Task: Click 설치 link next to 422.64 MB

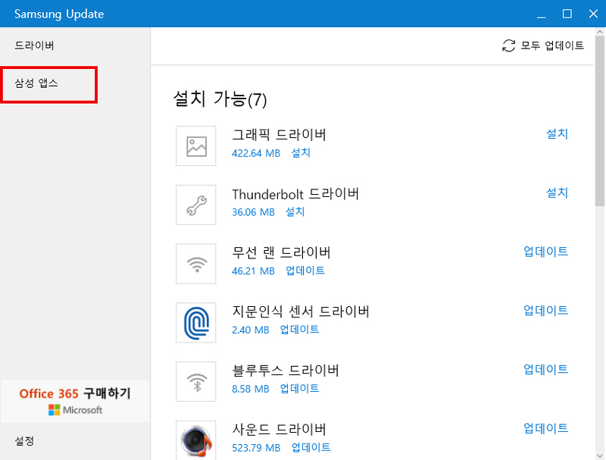Action: (301, 153)
